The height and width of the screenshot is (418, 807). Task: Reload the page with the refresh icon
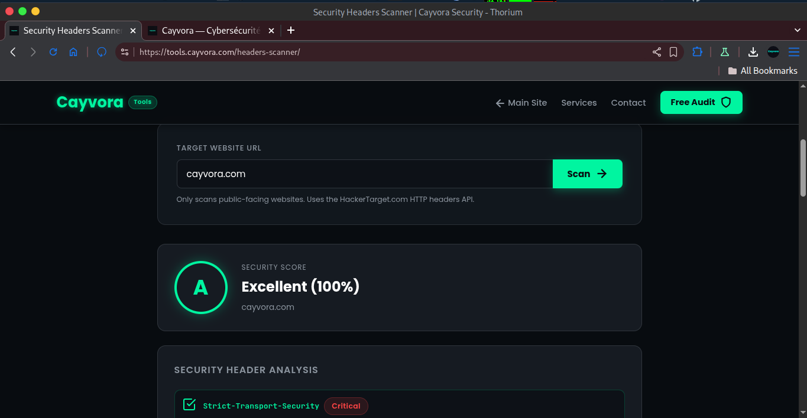tap(53, 52)
